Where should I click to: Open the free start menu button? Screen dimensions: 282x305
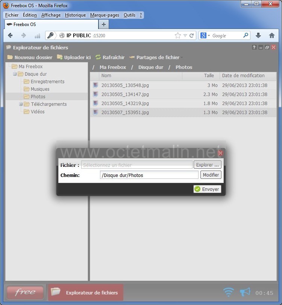point(25,292)
